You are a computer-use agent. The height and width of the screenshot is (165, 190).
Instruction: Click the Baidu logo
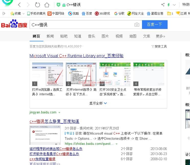[14, 24]
